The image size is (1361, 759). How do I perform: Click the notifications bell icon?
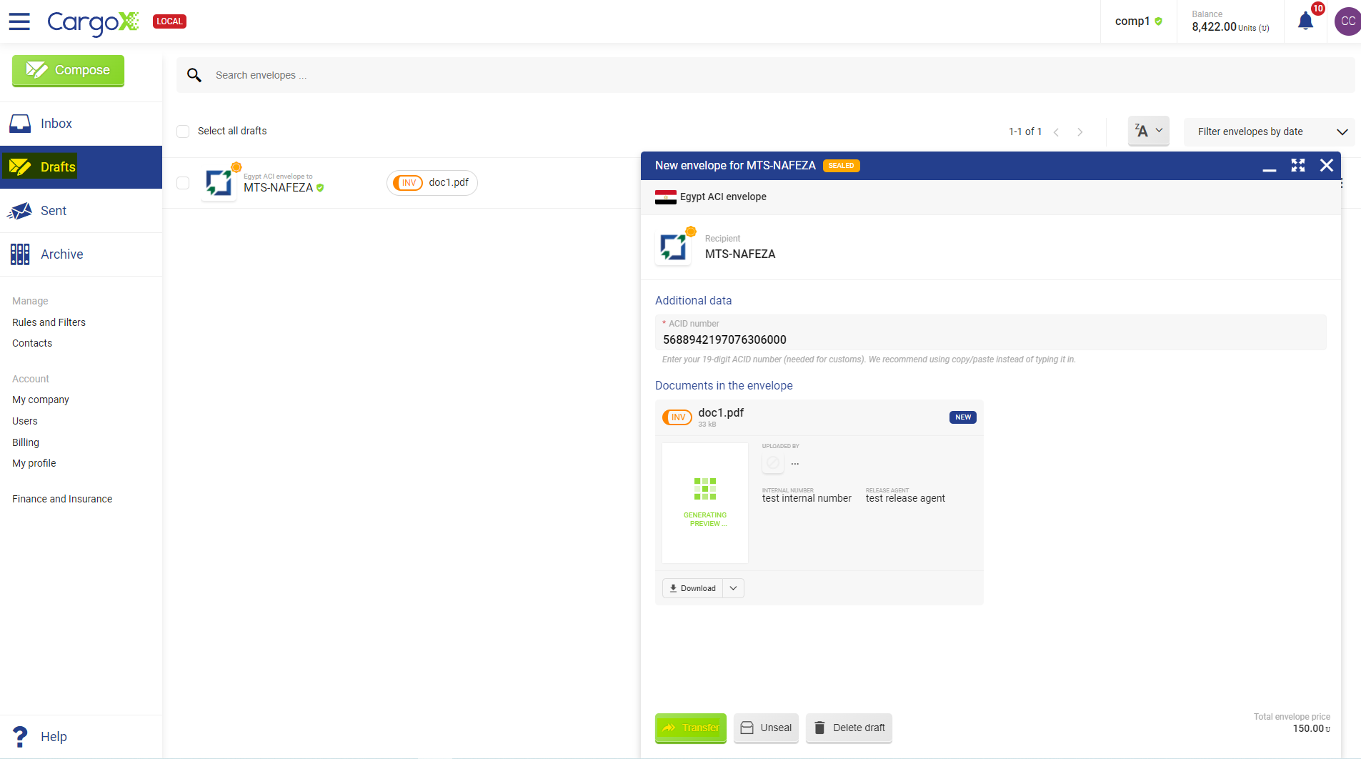(x=1305, y=21)
